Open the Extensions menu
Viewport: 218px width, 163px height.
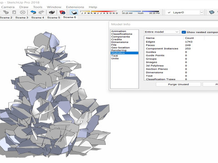point(75,7)
